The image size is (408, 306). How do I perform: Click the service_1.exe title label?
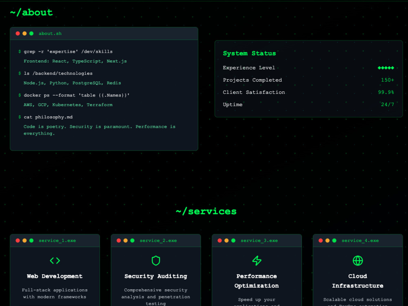[x=57, y=240]
